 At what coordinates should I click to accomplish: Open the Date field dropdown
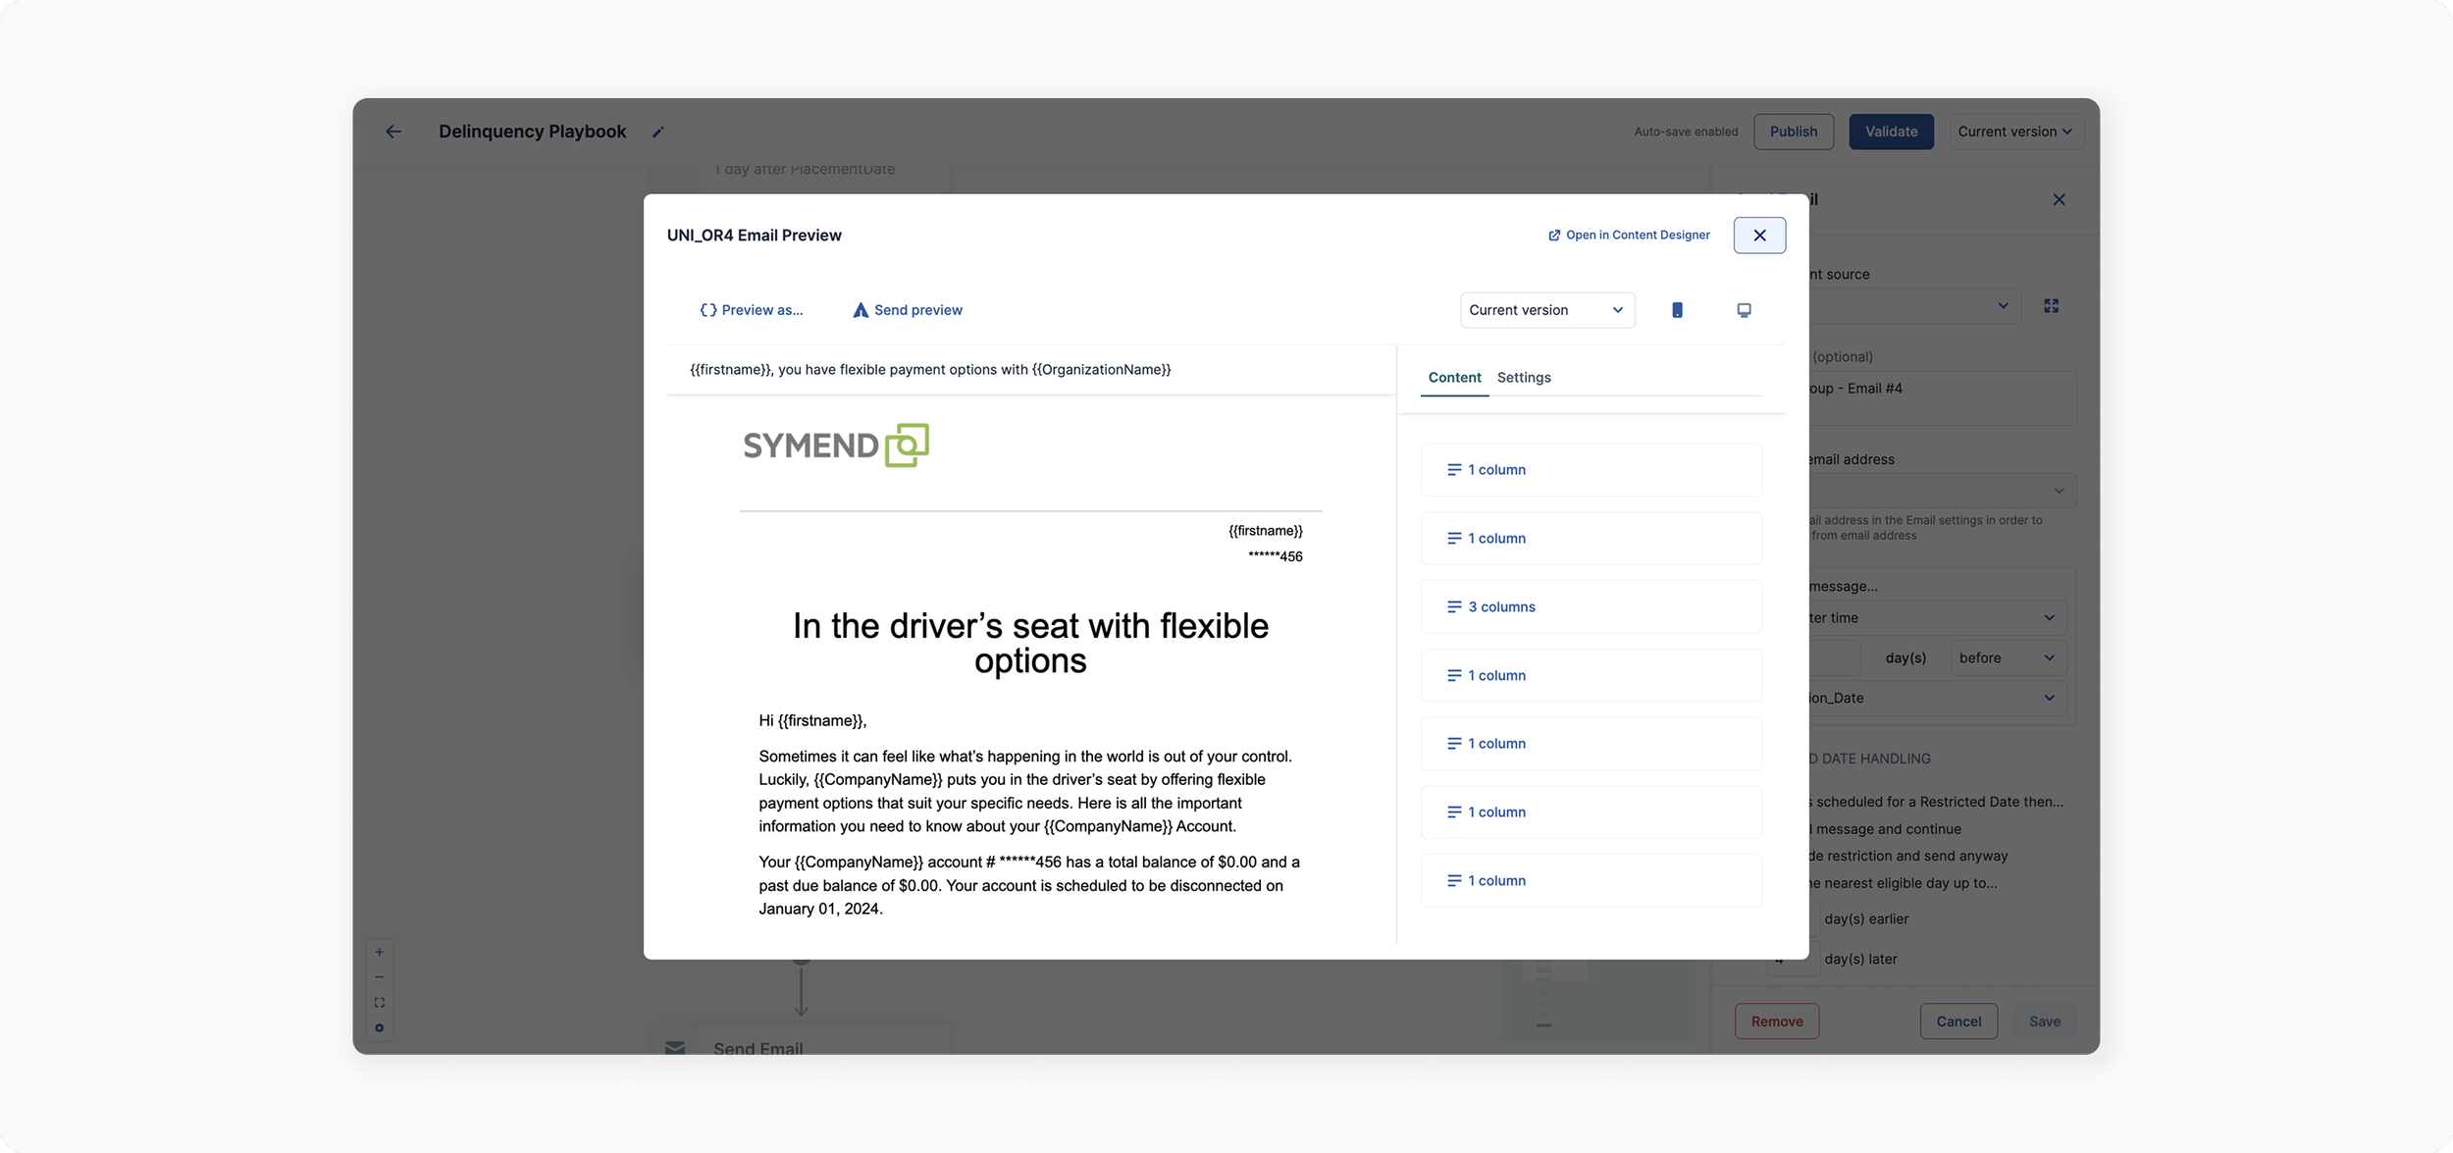1938,699
